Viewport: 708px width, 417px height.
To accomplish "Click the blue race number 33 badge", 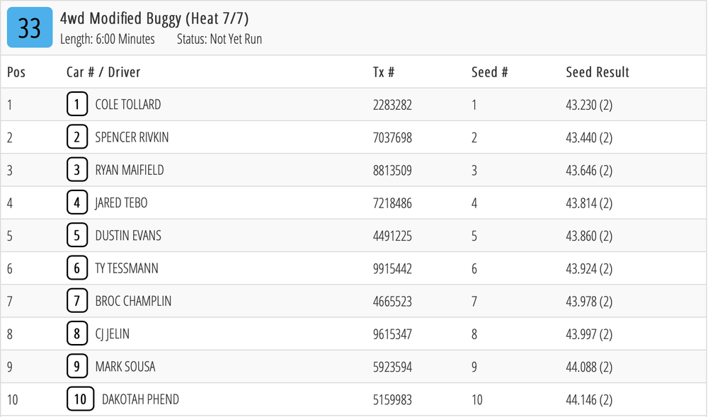I will click(30, 28).
